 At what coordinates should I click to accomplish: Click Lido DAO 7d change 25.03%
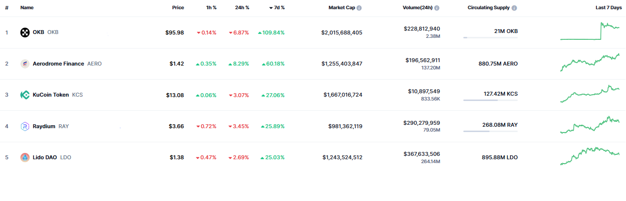(x=273, y=157)
